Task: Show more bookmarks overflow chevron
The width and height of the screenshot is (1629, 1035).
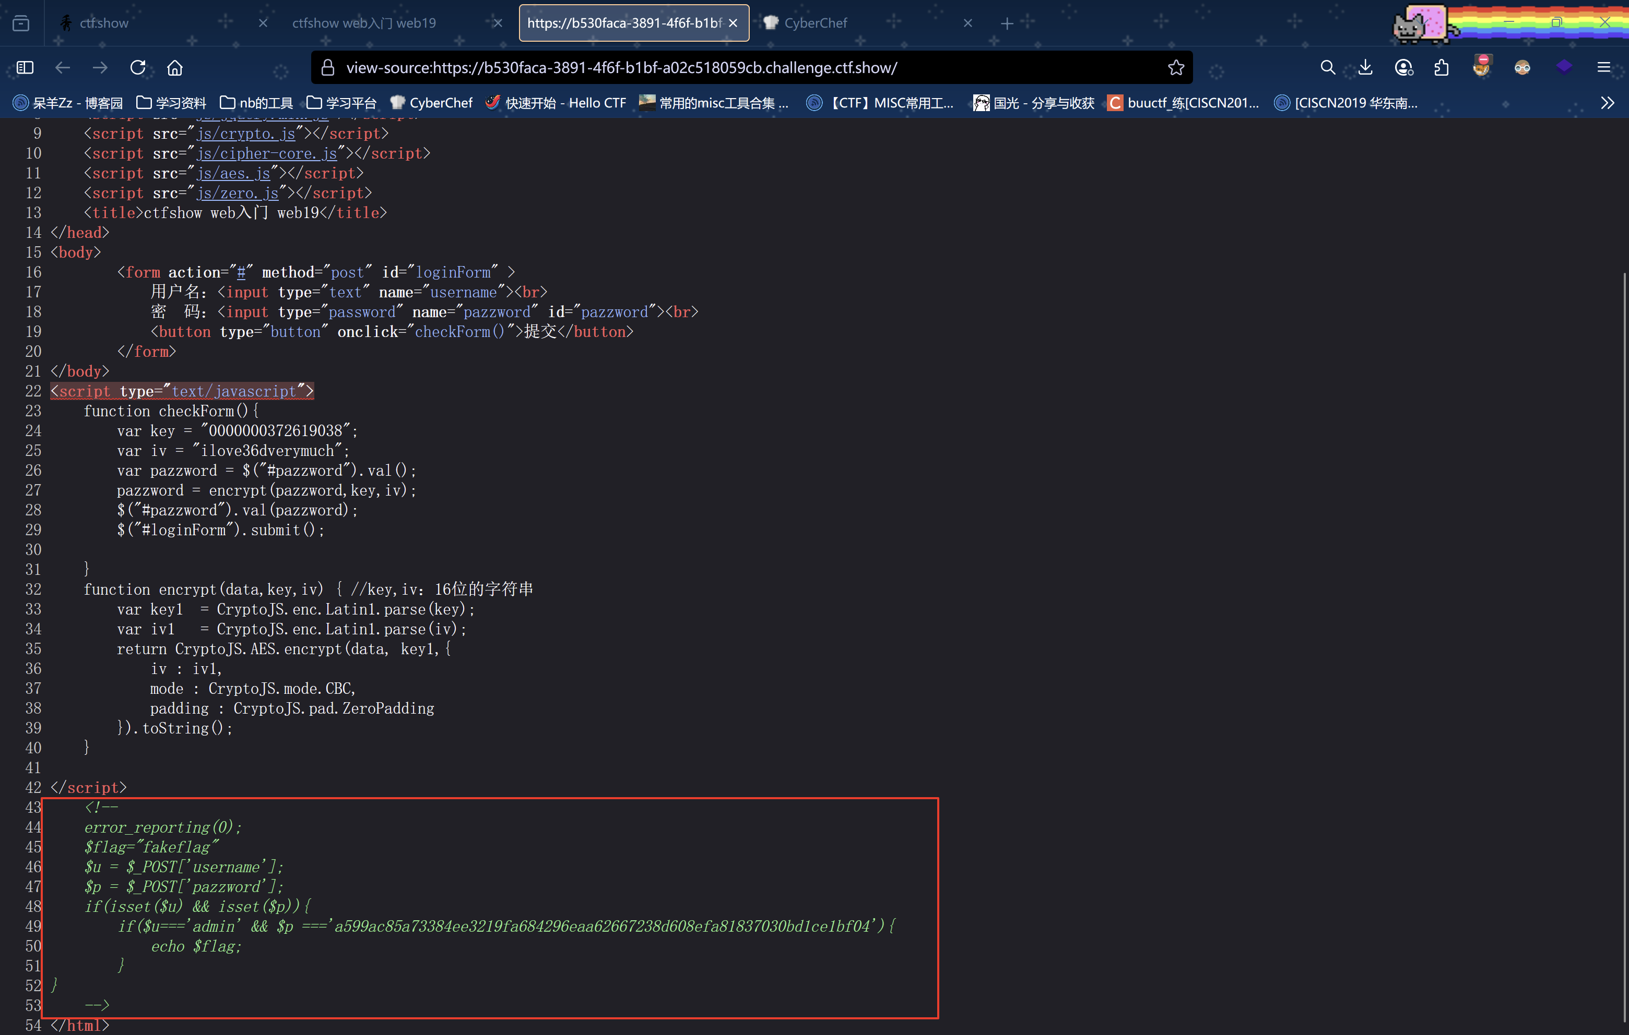Action: [1608, 103]
